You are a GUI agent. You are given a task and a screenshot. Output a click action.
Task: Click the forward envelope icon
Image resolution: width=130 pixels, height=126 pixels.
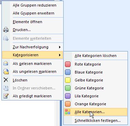pos(6,38)
